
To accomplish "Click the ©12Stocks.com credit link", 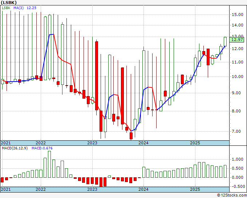I will [232, 195].
